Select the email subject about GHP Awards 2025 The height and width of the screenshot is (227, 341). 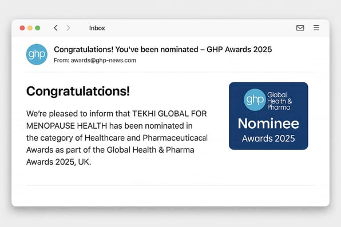point(163,49)
